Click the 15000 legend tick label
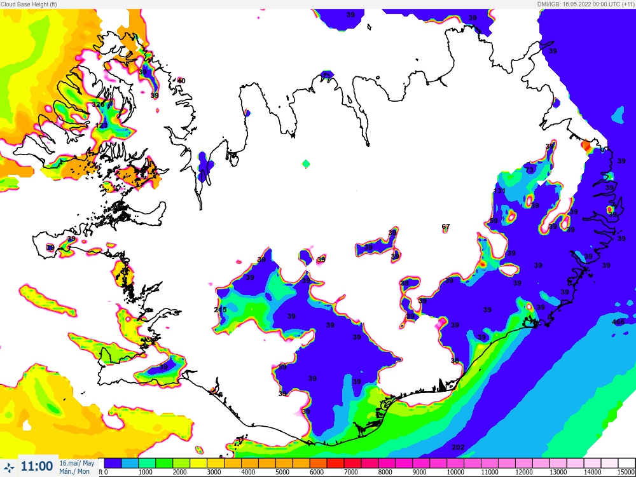Image resolution: width=636 pixels, height=477 pixels. click(626, 472)
